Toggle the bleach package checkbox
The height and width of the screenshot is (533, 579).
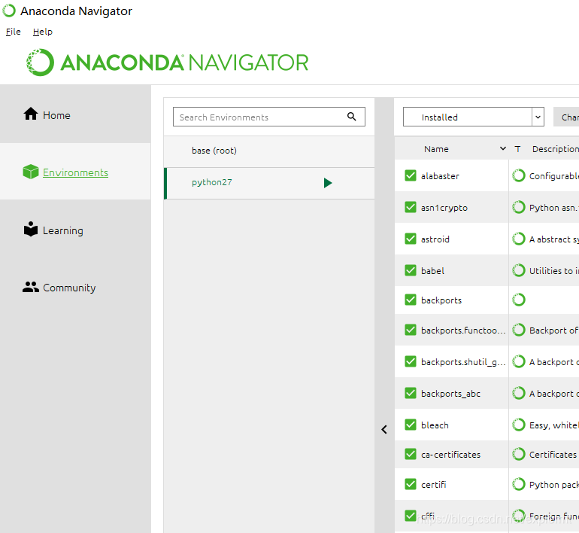411,425
